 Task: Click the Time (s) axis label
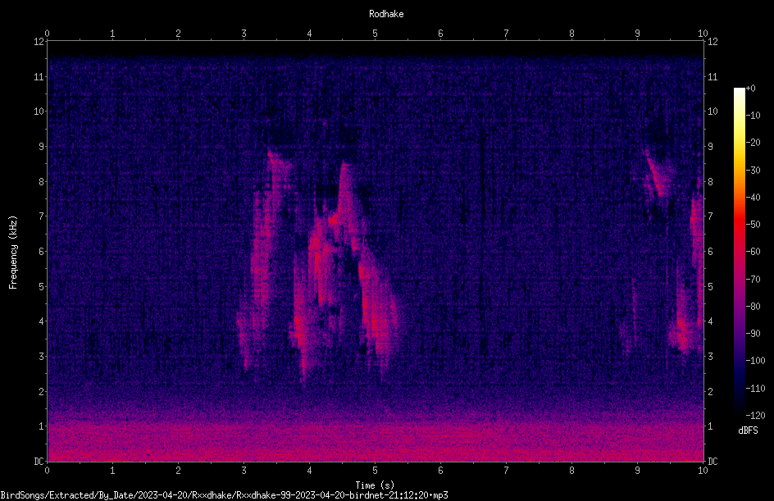tap(375, 485)
